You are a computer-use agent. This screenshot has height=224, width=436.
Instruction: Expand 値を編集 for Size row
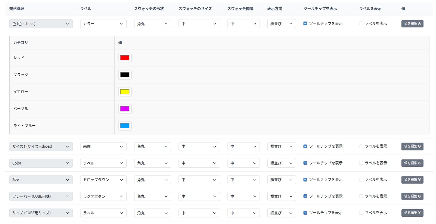[x=412, y=180]
